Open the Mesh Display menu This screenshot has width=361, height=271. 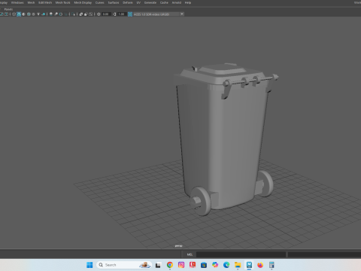(x=83, y=2)
